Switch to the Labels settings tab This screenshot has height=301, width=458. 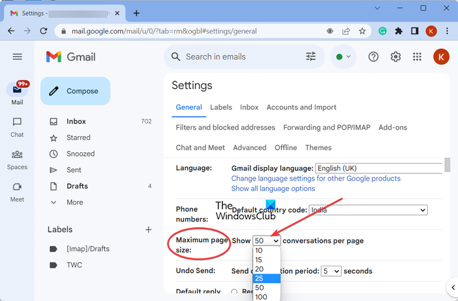point(221,107)
